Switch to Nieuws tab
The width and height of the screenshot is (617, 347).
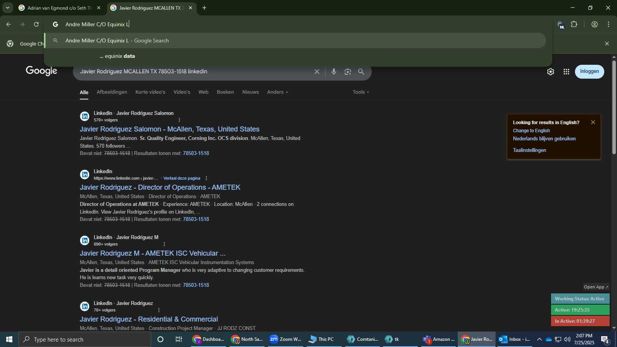251,92
